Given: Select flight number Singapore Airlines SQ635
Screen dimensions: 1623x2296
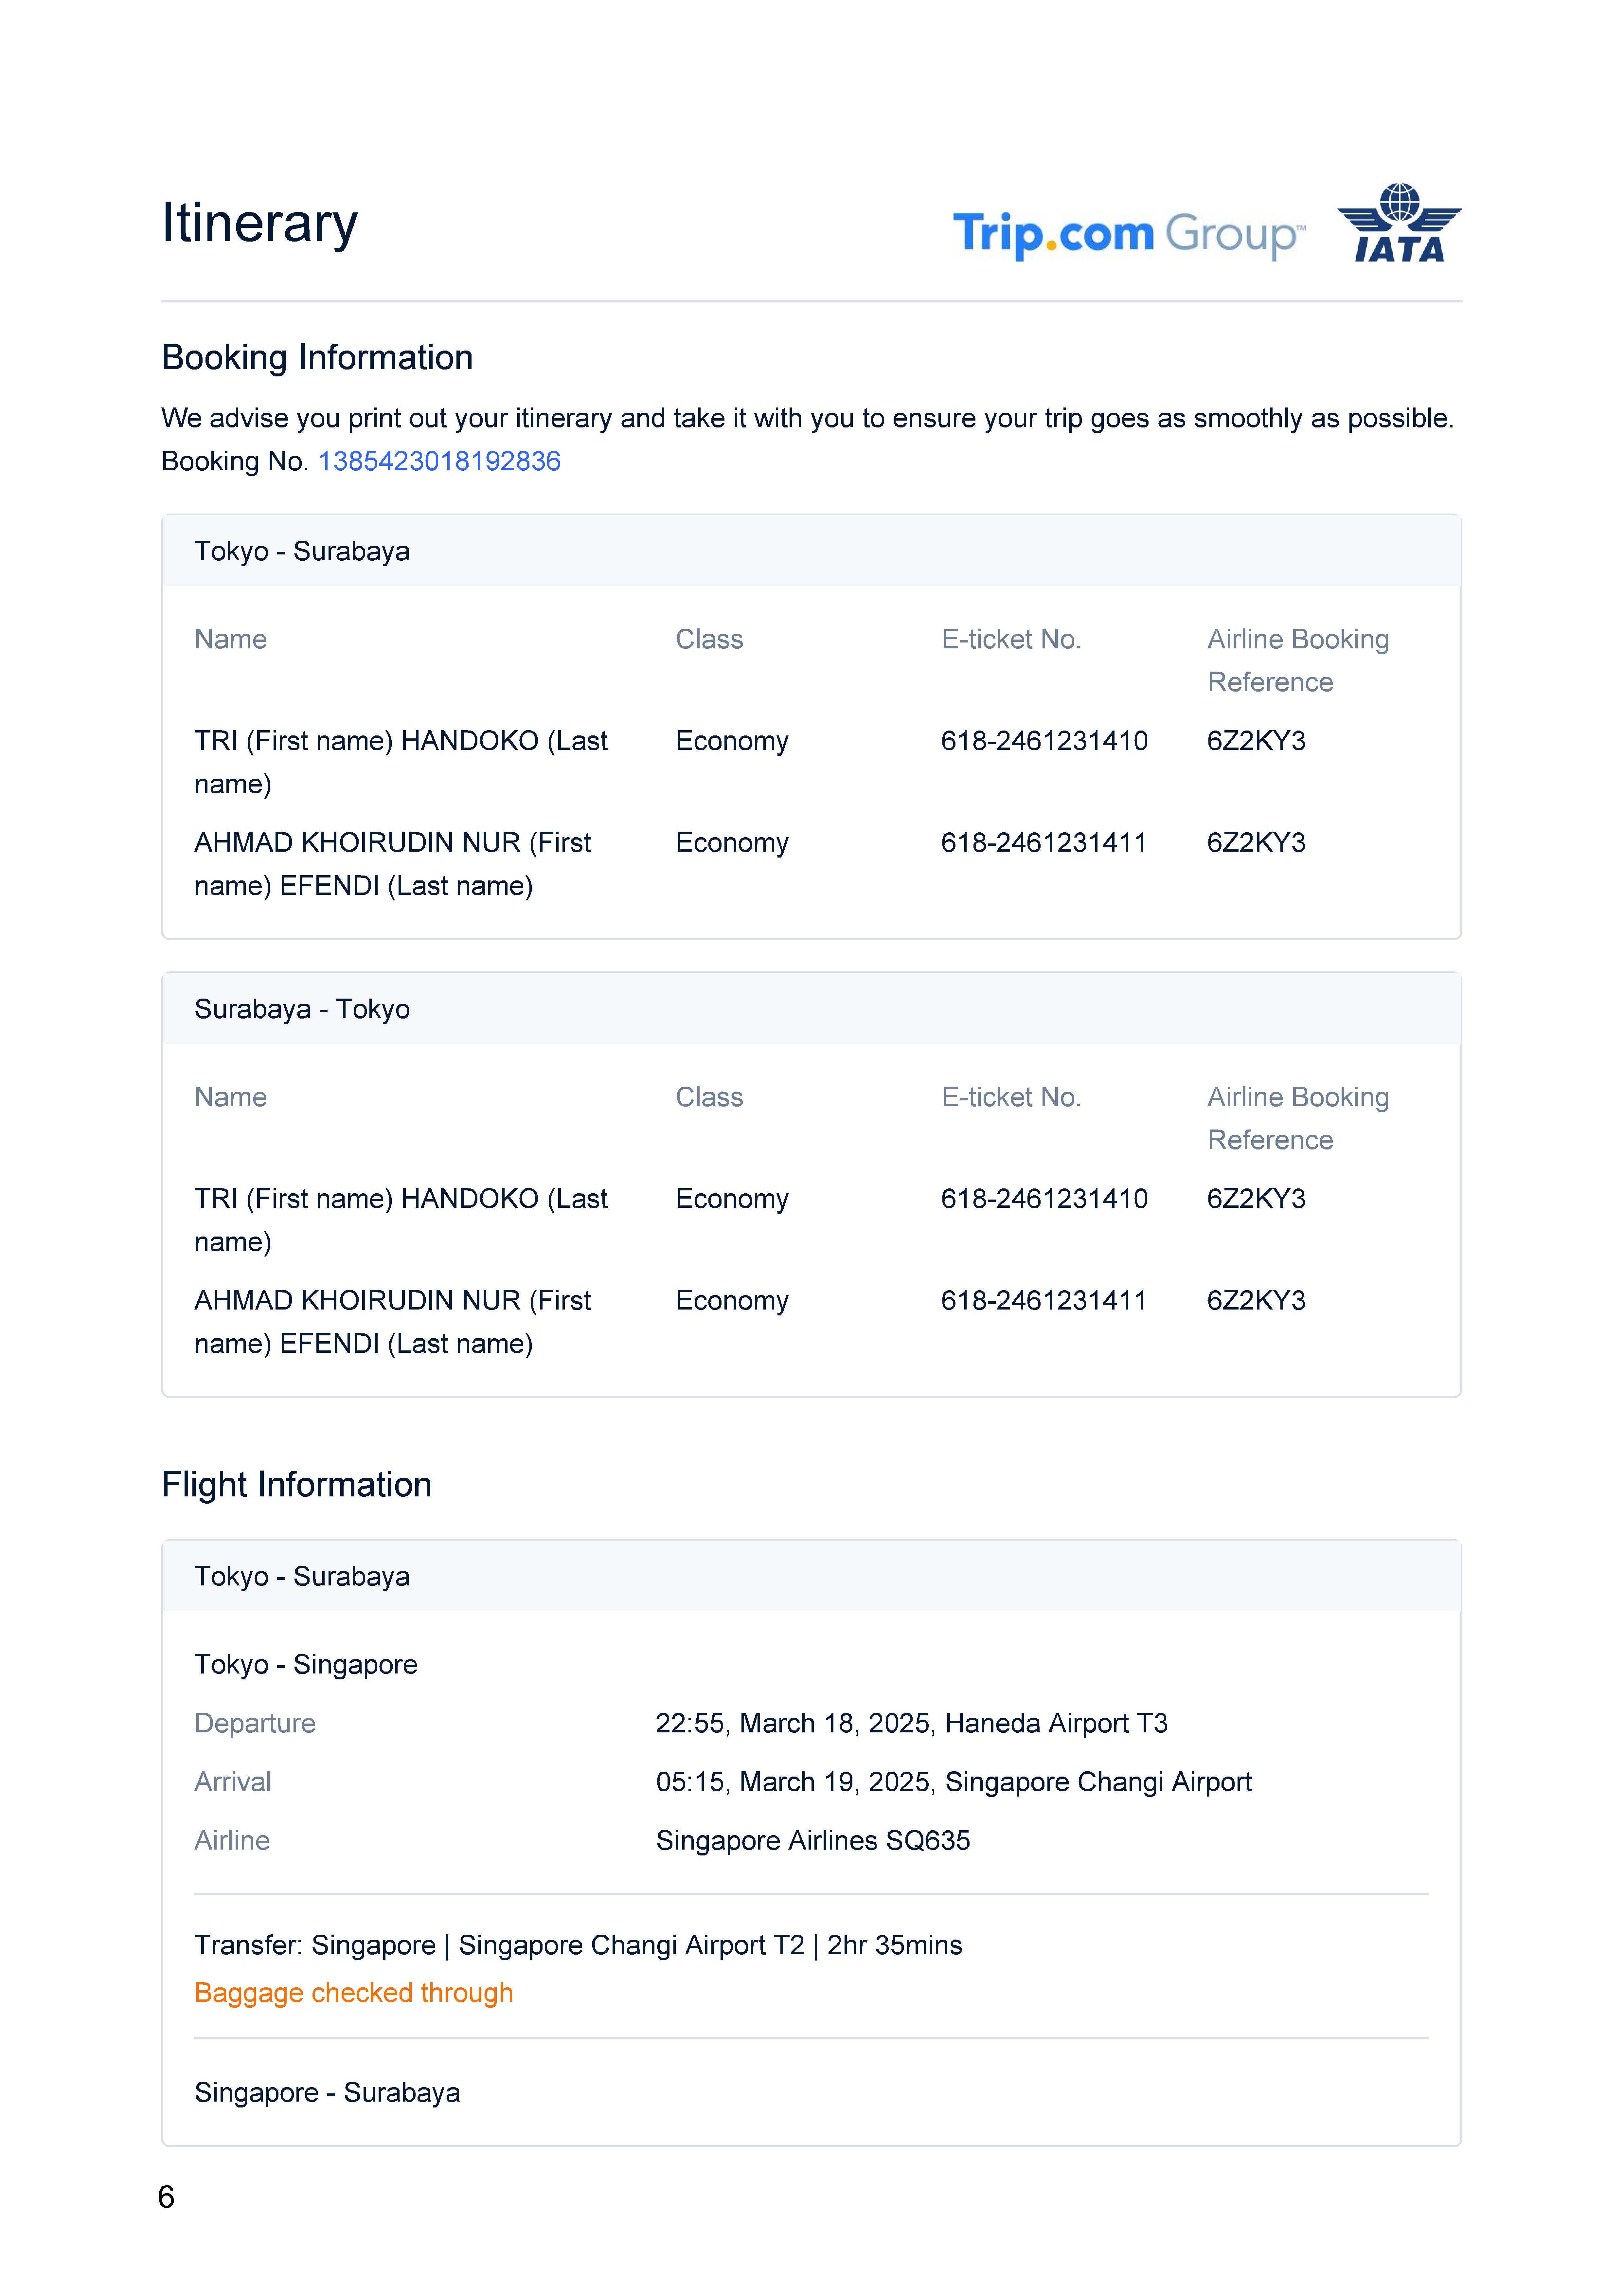Looking at the screenshot, I should click(812, 1840).
